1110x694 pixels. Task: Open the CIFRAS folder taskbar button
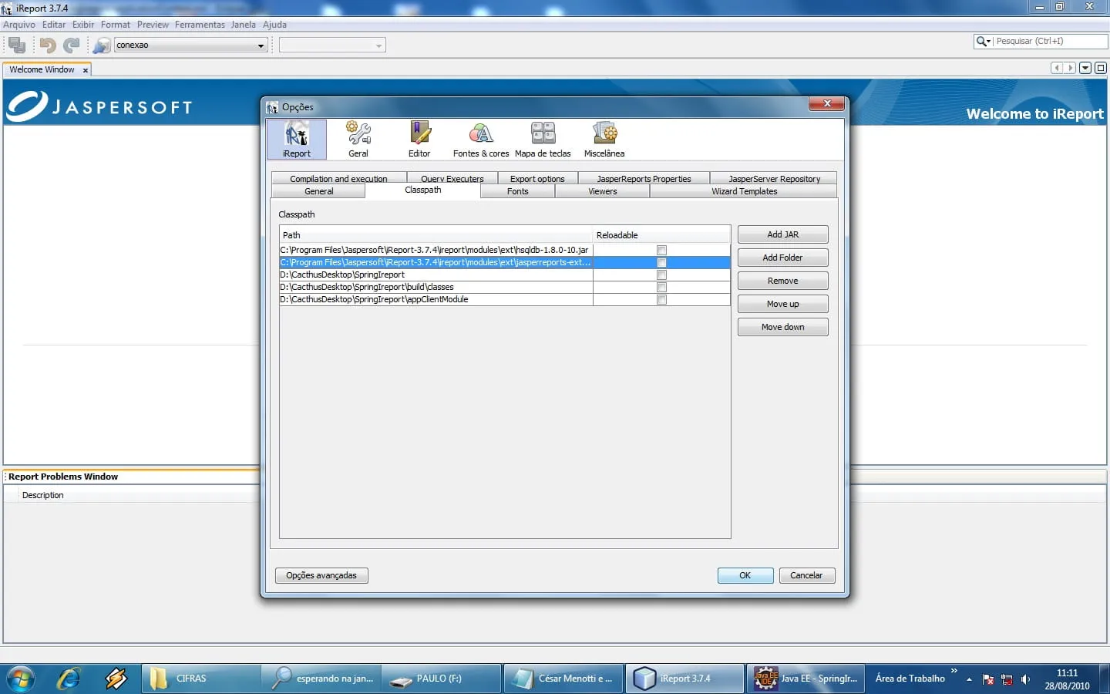point(200,679)
